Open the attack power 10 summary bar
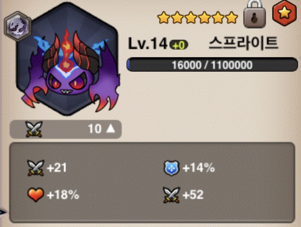 66,129
